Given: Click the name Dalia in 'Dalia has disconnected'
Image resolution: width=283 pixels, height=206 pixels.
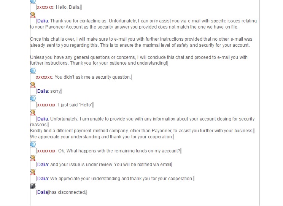Looking at the screenshot, I should [x=43, y=192].
